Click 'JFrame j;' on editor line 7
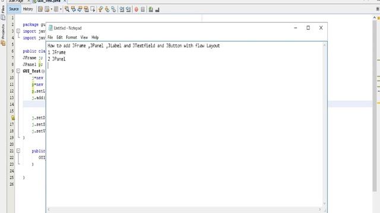 [33, 58]
